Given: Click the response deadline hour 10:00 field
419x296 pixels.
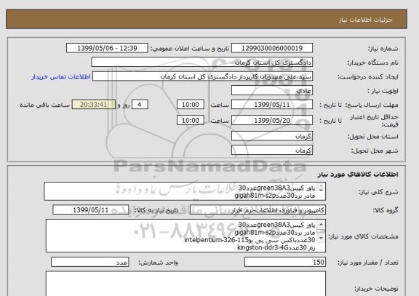Looking at the screenshot, I should [x=191, y=105].
